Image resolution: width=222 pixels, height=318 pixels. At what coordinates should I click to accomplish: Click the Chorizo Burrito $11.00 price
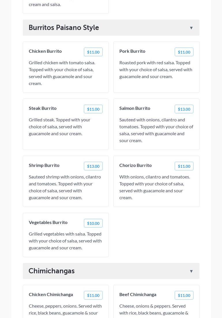pos(184,166)
